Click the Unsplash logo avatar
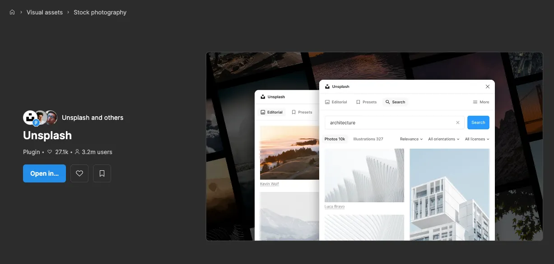The height and width of the screenshot is (264, 554). click(30, 117)
